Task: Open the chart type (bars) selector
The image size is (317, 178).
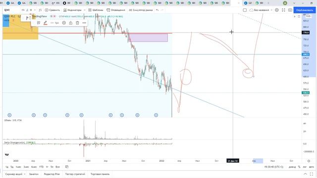Action: (x=40, y=10)
